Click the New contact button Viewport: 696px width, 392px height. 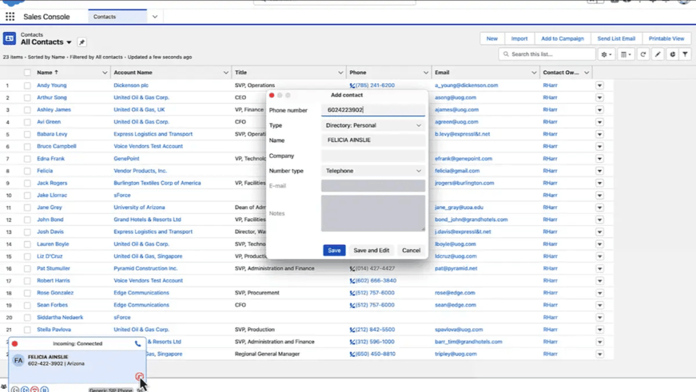pos(492,39)
